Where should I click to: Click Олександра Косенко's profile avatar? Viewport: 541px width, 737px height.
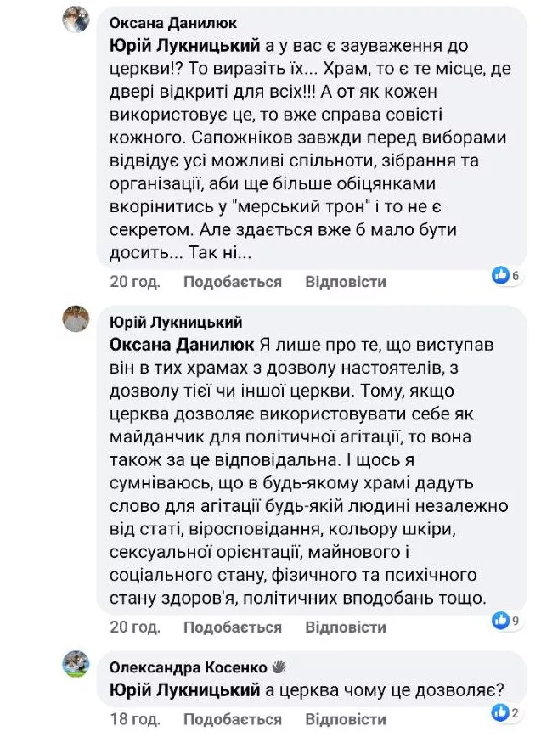76,665
